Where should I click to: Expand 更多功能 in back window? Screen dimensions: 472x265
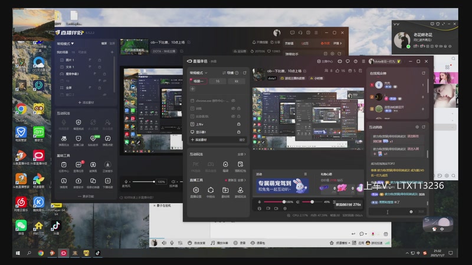[x=86, y=196]
